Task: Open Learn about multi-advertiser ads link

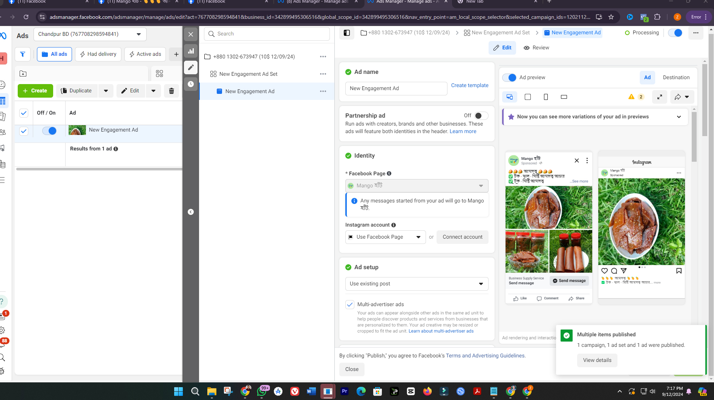Action: [x=441, y=331]
